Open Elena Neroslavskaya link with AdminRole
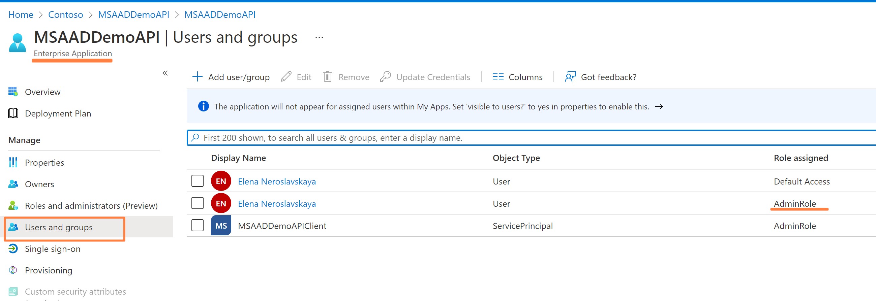876x301 pixels. pos(277,203)
